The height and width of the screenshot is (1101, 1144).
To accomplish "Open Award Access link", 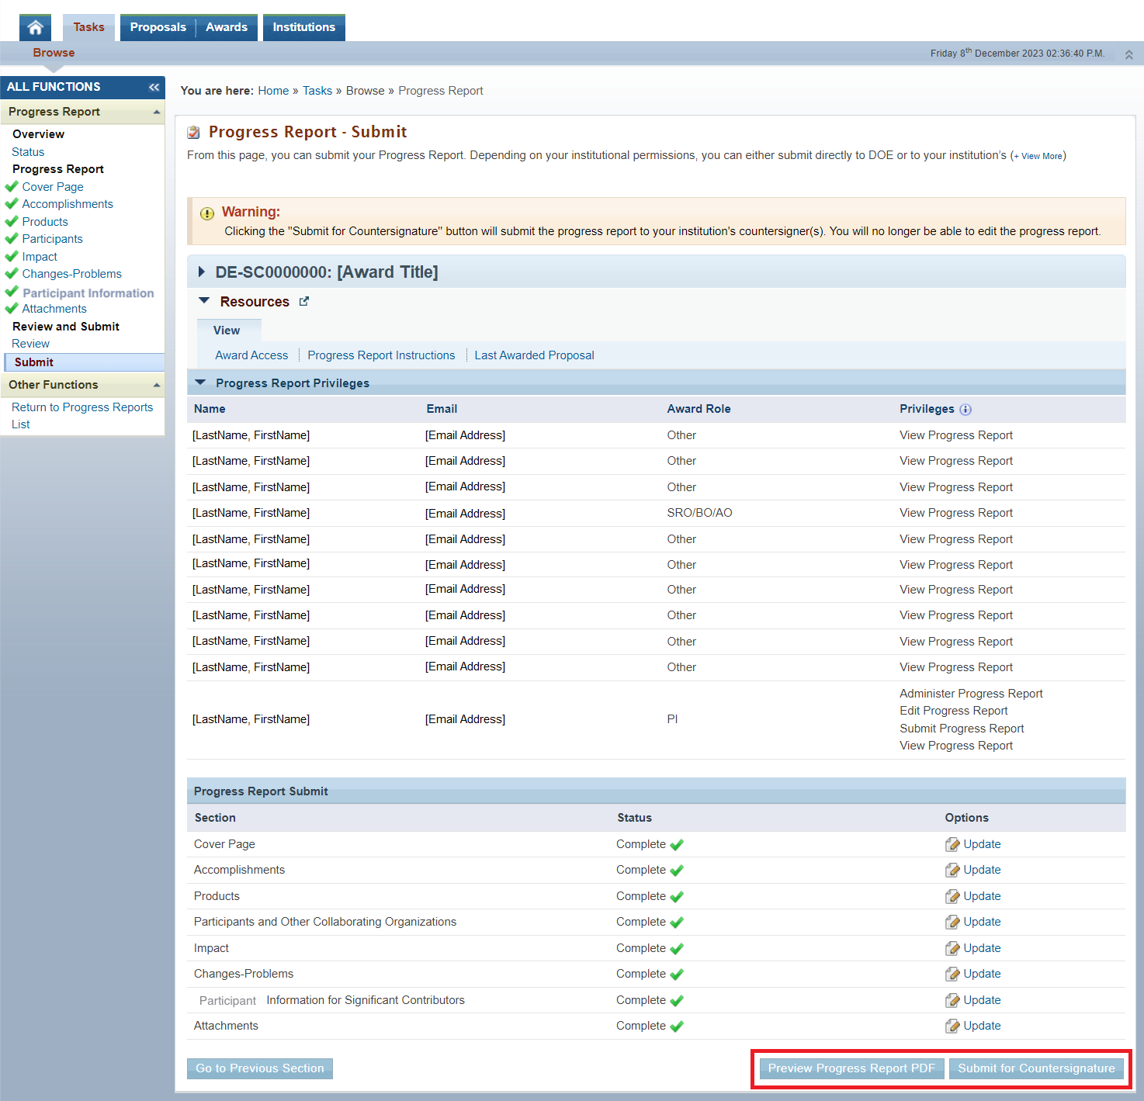I will tap(251, 355).
